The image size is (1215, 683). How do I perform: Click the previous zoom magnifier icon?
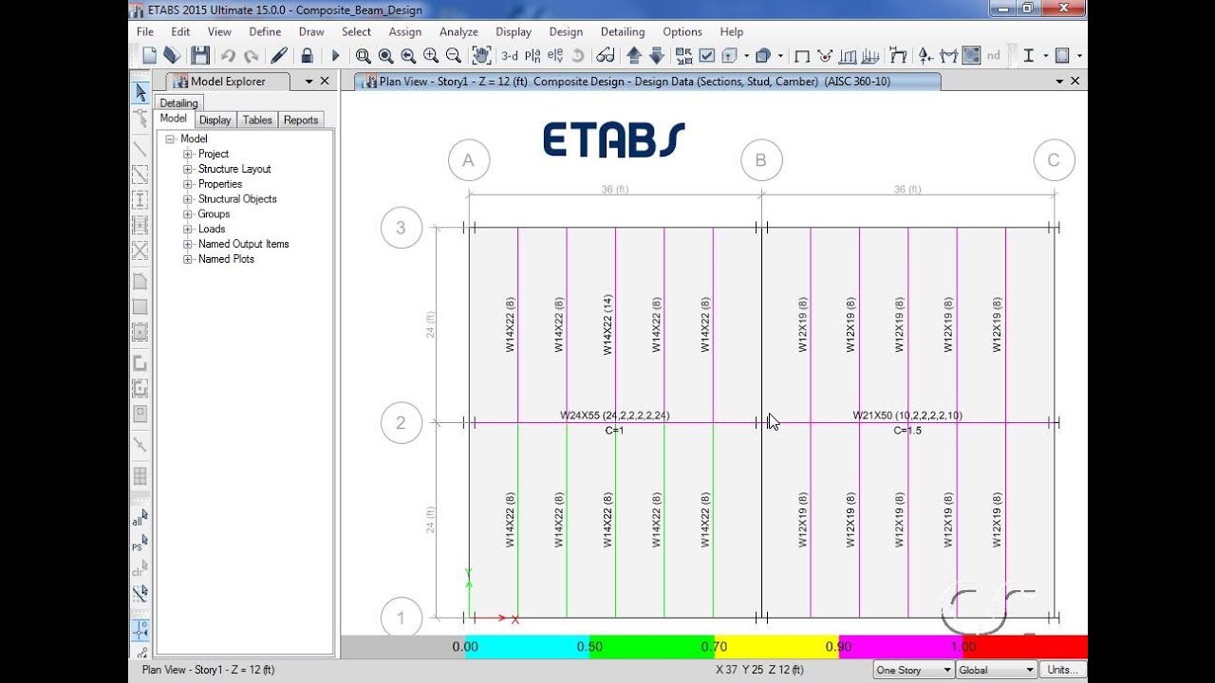pyautogui.click(x=408, y=56)
